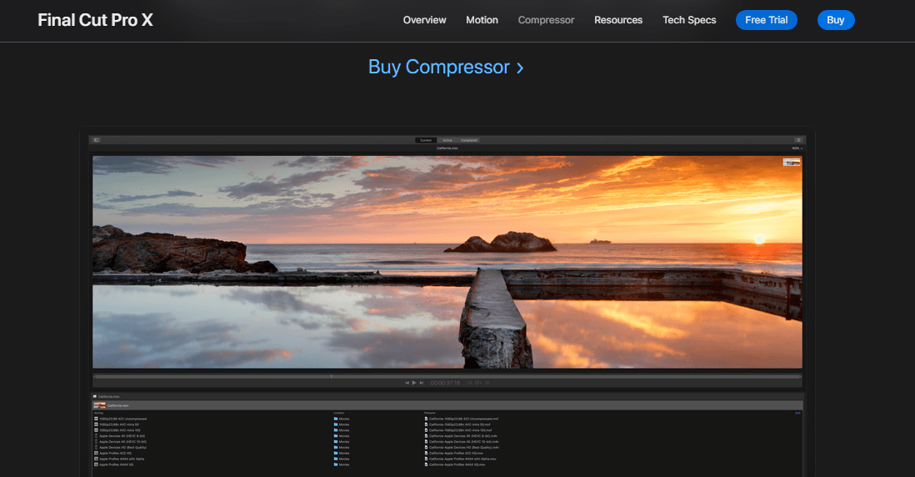Screen dimensions: 915x477
Task: Click the filename California-Apple Devices HD (Best Quality).m4v
Action: 461,447
